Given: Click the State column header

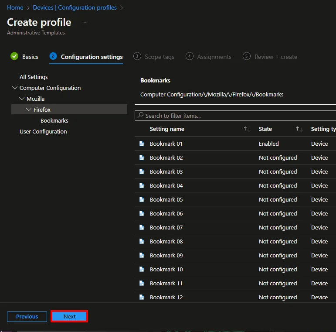Looking at the screenshot, I should [265, 129].
